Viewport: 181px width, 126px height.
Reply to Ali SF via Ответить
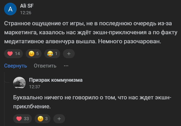pyautogui.click(x=45, y=66)
